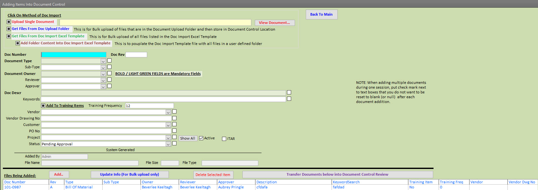Expand the Reviewer dropdown
538x190 pixels.
[x=103, y=80]
